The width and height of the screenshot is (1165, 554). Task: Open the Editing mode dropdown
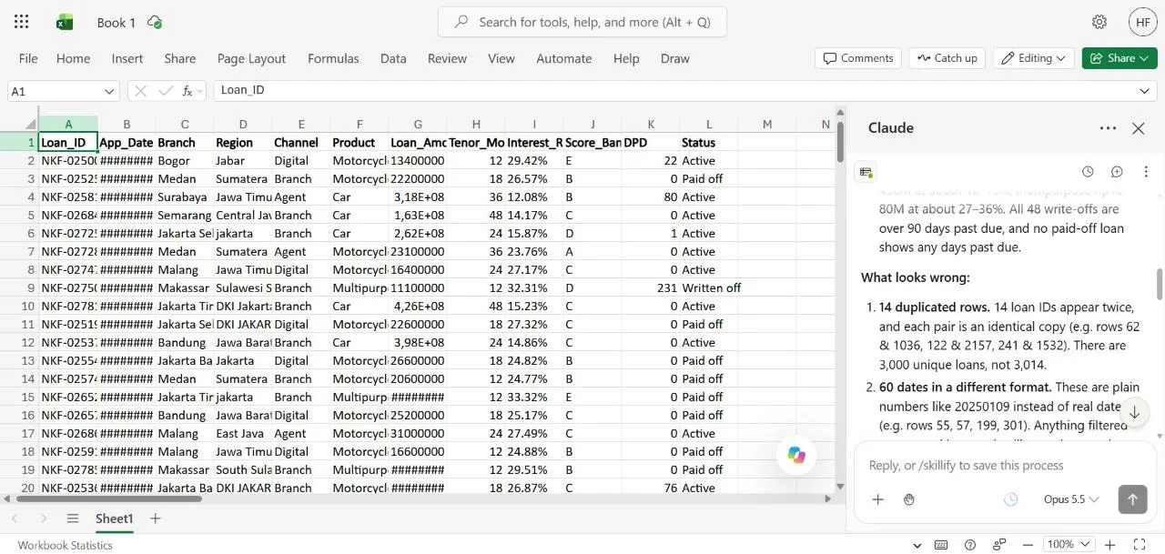point(1033,58)
